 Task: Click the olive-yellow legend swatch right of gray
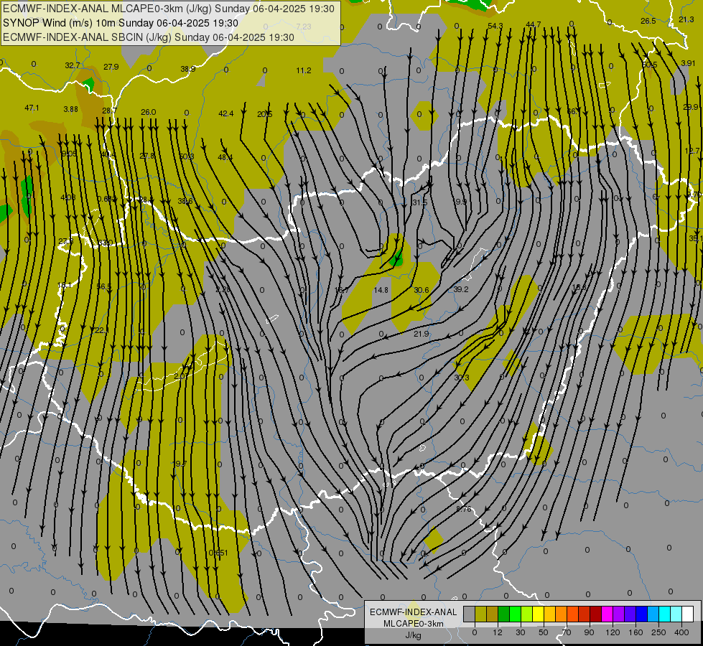[x=481, y=614]
